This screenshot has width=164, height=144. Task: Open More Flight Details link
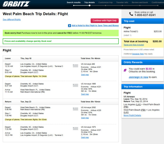(x=132, y=115)
